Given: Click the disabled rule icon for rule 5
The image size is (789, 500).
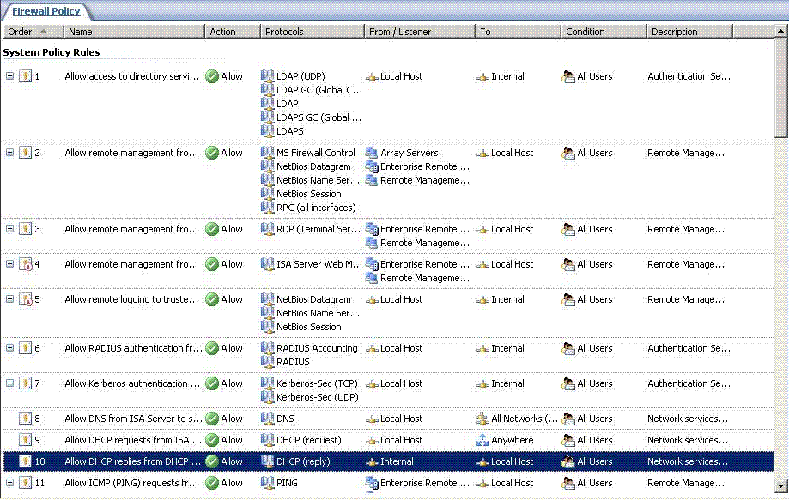Looking at the screenshot, I should (25, 299).
